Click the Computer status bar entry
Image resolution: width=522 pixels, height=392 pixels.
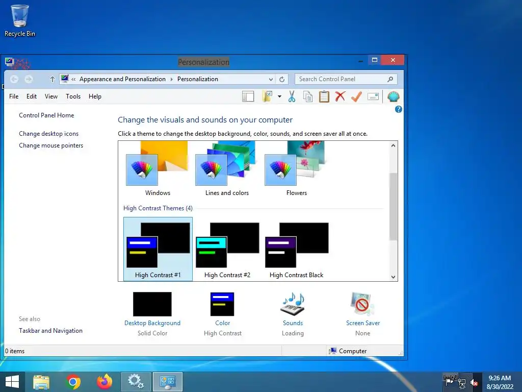348,351
